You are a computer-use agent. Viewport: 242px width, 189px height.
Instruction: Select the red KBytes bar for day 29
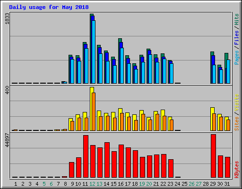tap(213, 156)
